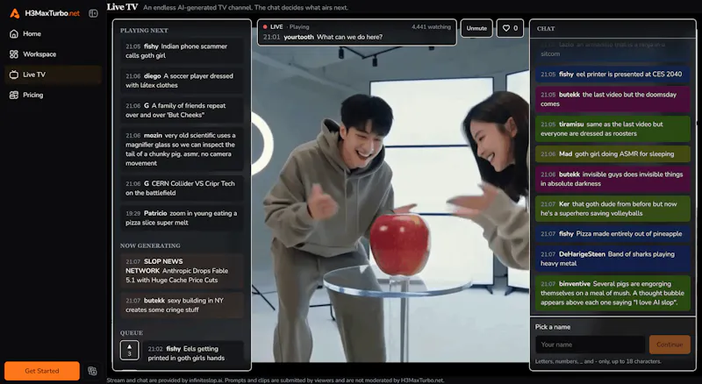Image resolution: width=702 pixels, height=384 pixels.
Task: Click the Live TV television icon
Action: pyautogui.click(x=14, y=75)
